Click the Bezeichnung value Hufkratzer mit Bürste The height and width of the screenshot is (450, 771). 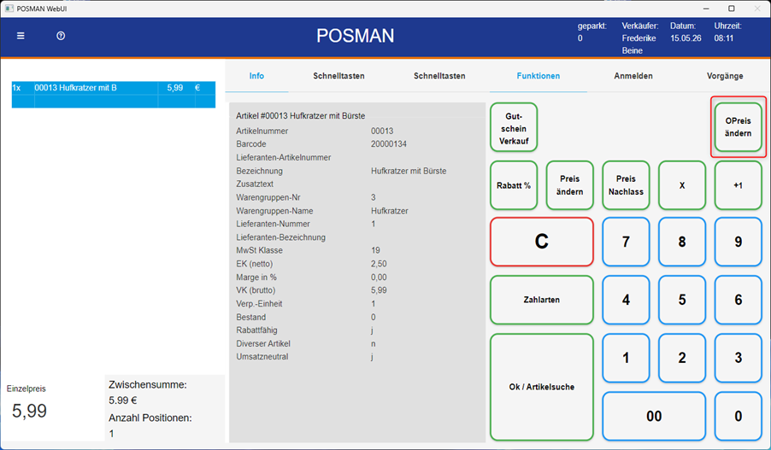click(x=409, y=171)
